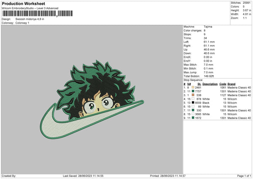The width and height of the screenshot is (253, 179).
Task: Pick the orange swatch in the 538 stitches row
Action: tap(193, 95)
